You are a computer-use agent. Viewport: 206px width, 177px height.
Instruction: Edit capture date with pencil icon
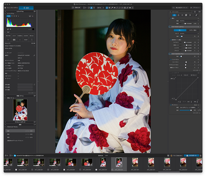tap(34, 55)
